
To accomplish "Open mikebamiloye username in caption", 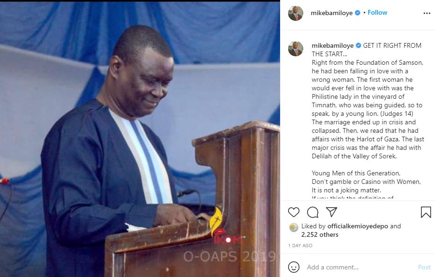I will [x=333, y=45].
